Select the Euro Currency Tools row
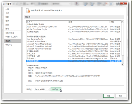 point(74,39)
